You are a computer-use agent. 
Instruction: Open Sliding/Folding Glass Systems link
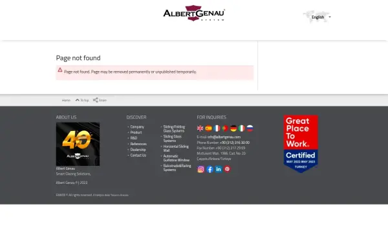click(174, 128)
